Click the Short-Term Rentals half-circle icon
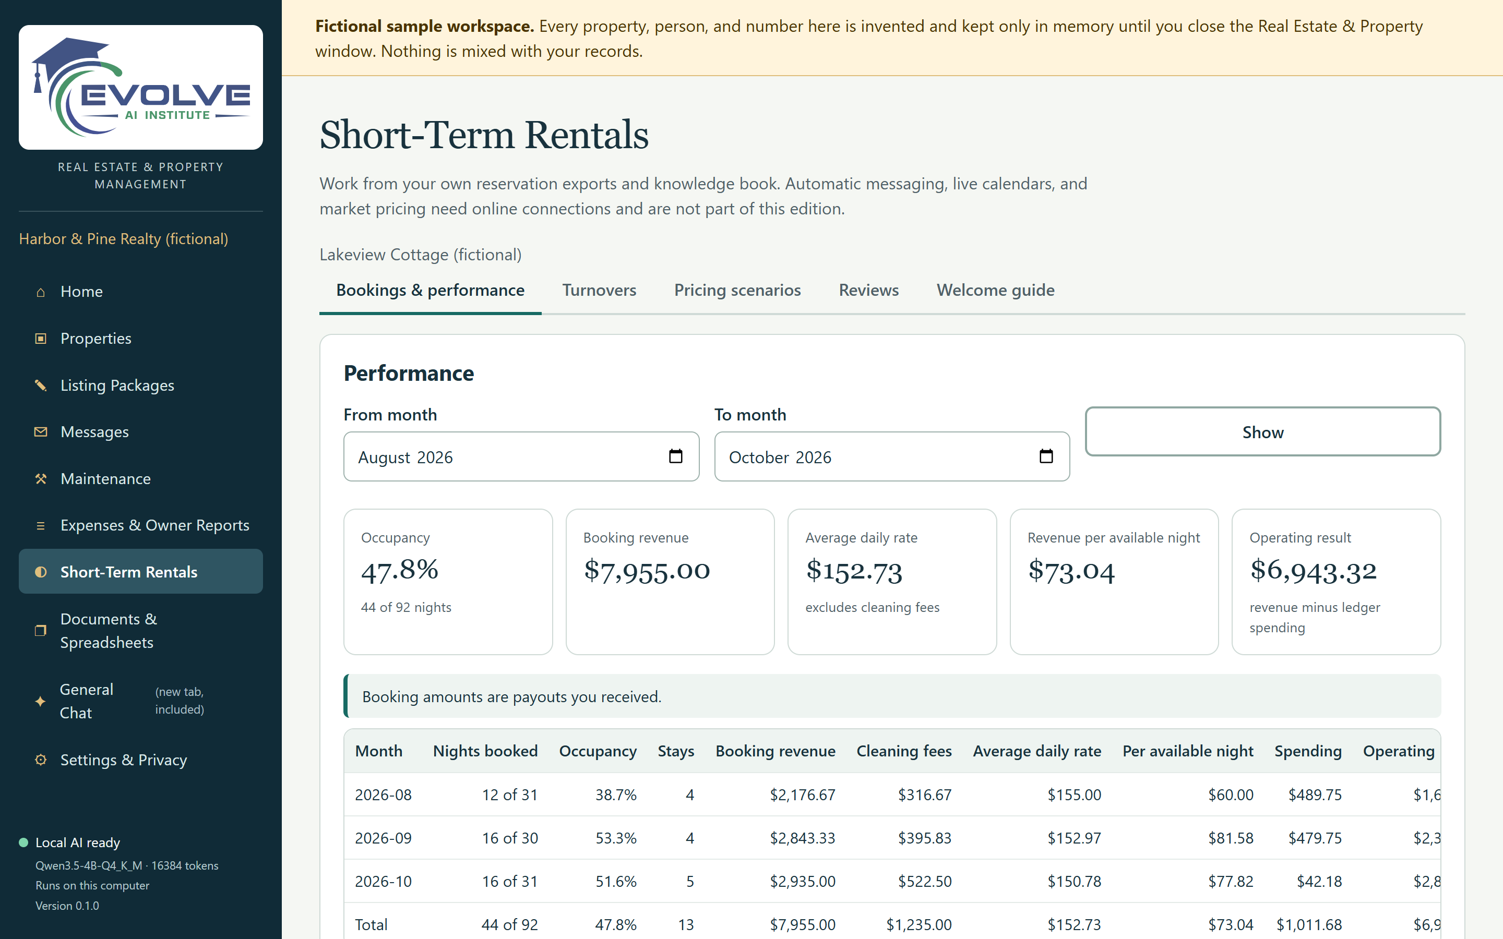Viewport: 1503px width, 939px height. click(40, 572)
